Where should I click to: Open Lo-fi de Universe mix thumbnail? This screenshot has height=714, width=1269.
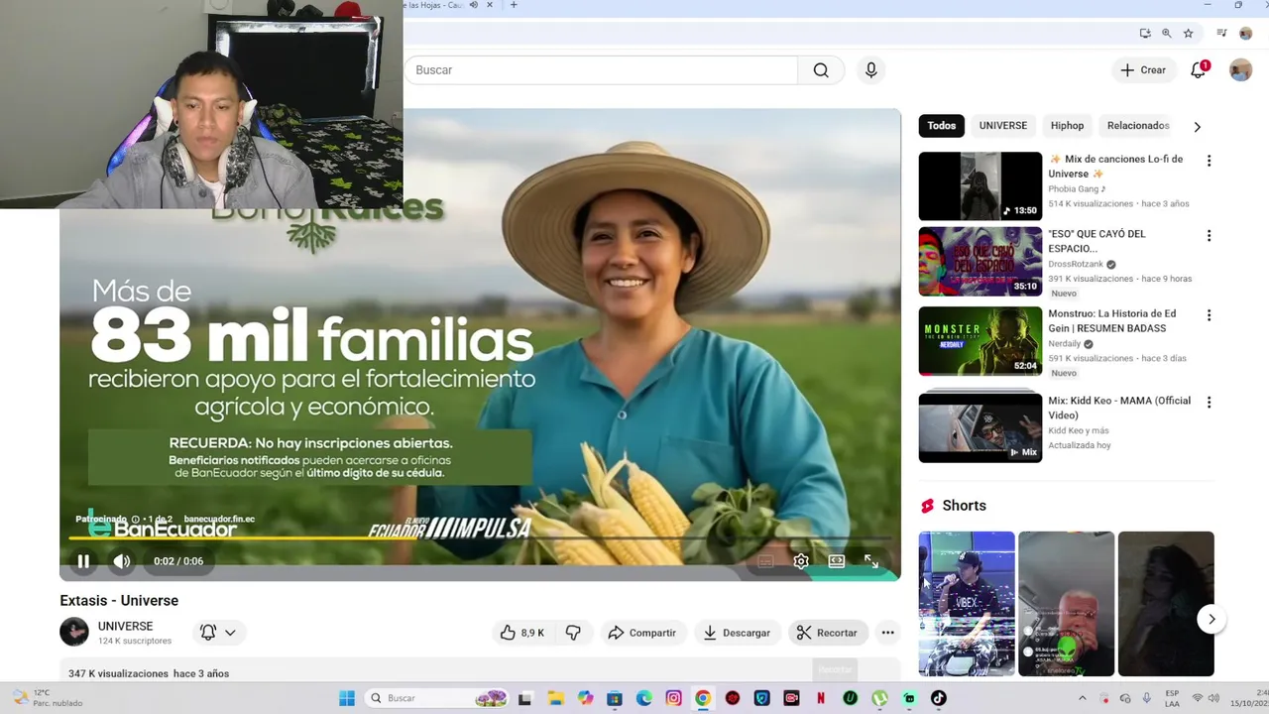coord(981,186)
